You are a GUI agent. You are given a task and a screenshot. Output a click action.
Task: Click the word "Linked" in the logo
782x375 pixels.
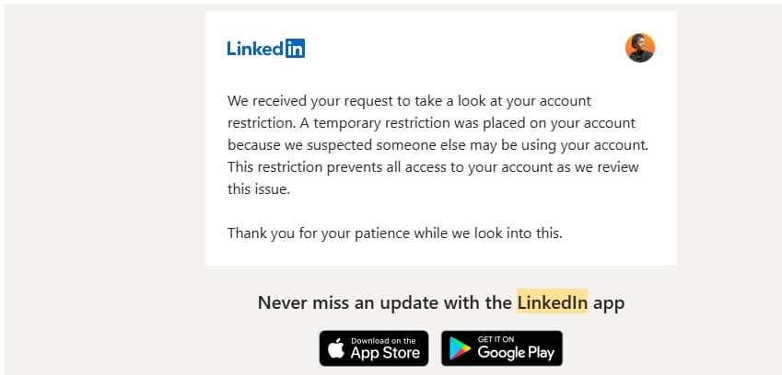[255, 48]
